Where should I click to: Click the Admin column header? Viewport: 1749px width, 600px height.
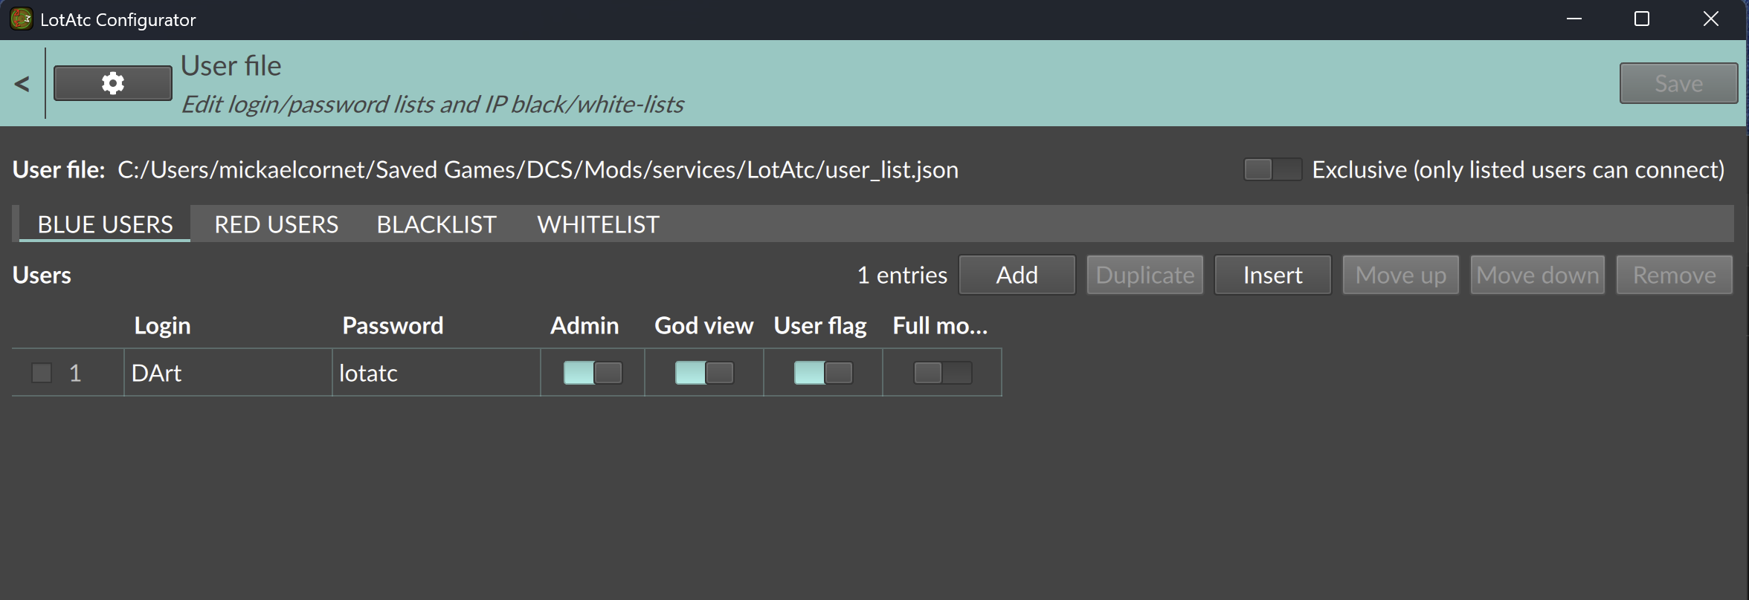pyautogui.click(x=584, y=326)
